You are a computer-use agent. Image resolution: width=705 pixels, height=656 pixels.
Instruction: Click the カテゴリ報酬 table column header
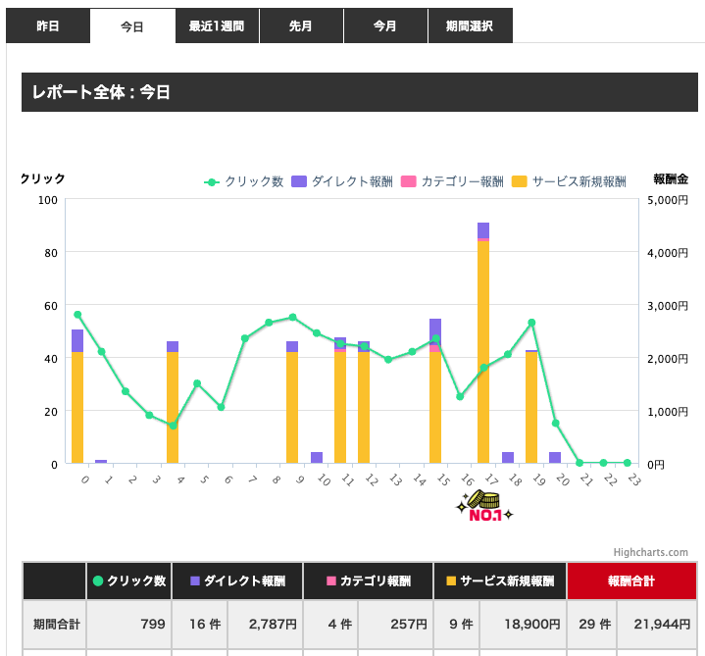click(369, 580)
